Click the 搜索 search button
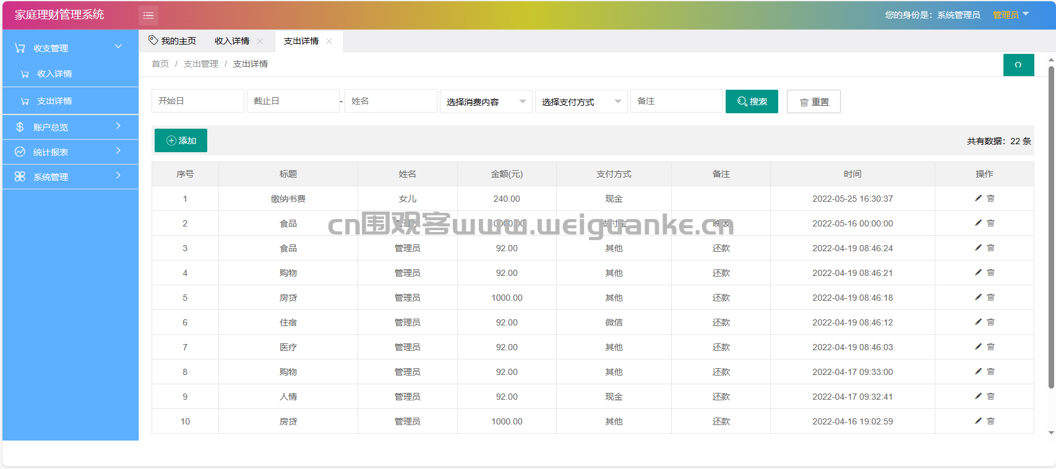The height and width of the screenshot is (469, 1056). [752, 101]
